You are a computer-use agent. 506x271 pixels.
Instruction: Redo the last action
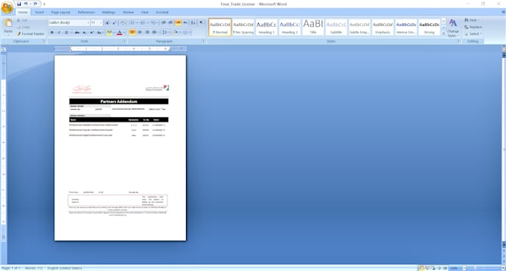[36, 4]
